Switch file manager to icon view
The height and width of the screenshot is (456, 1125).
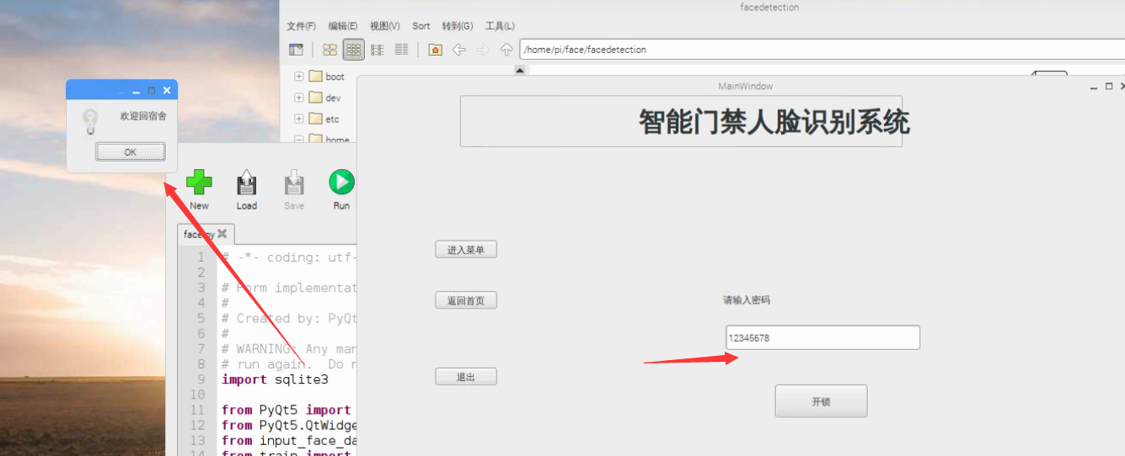pos(330,50)
